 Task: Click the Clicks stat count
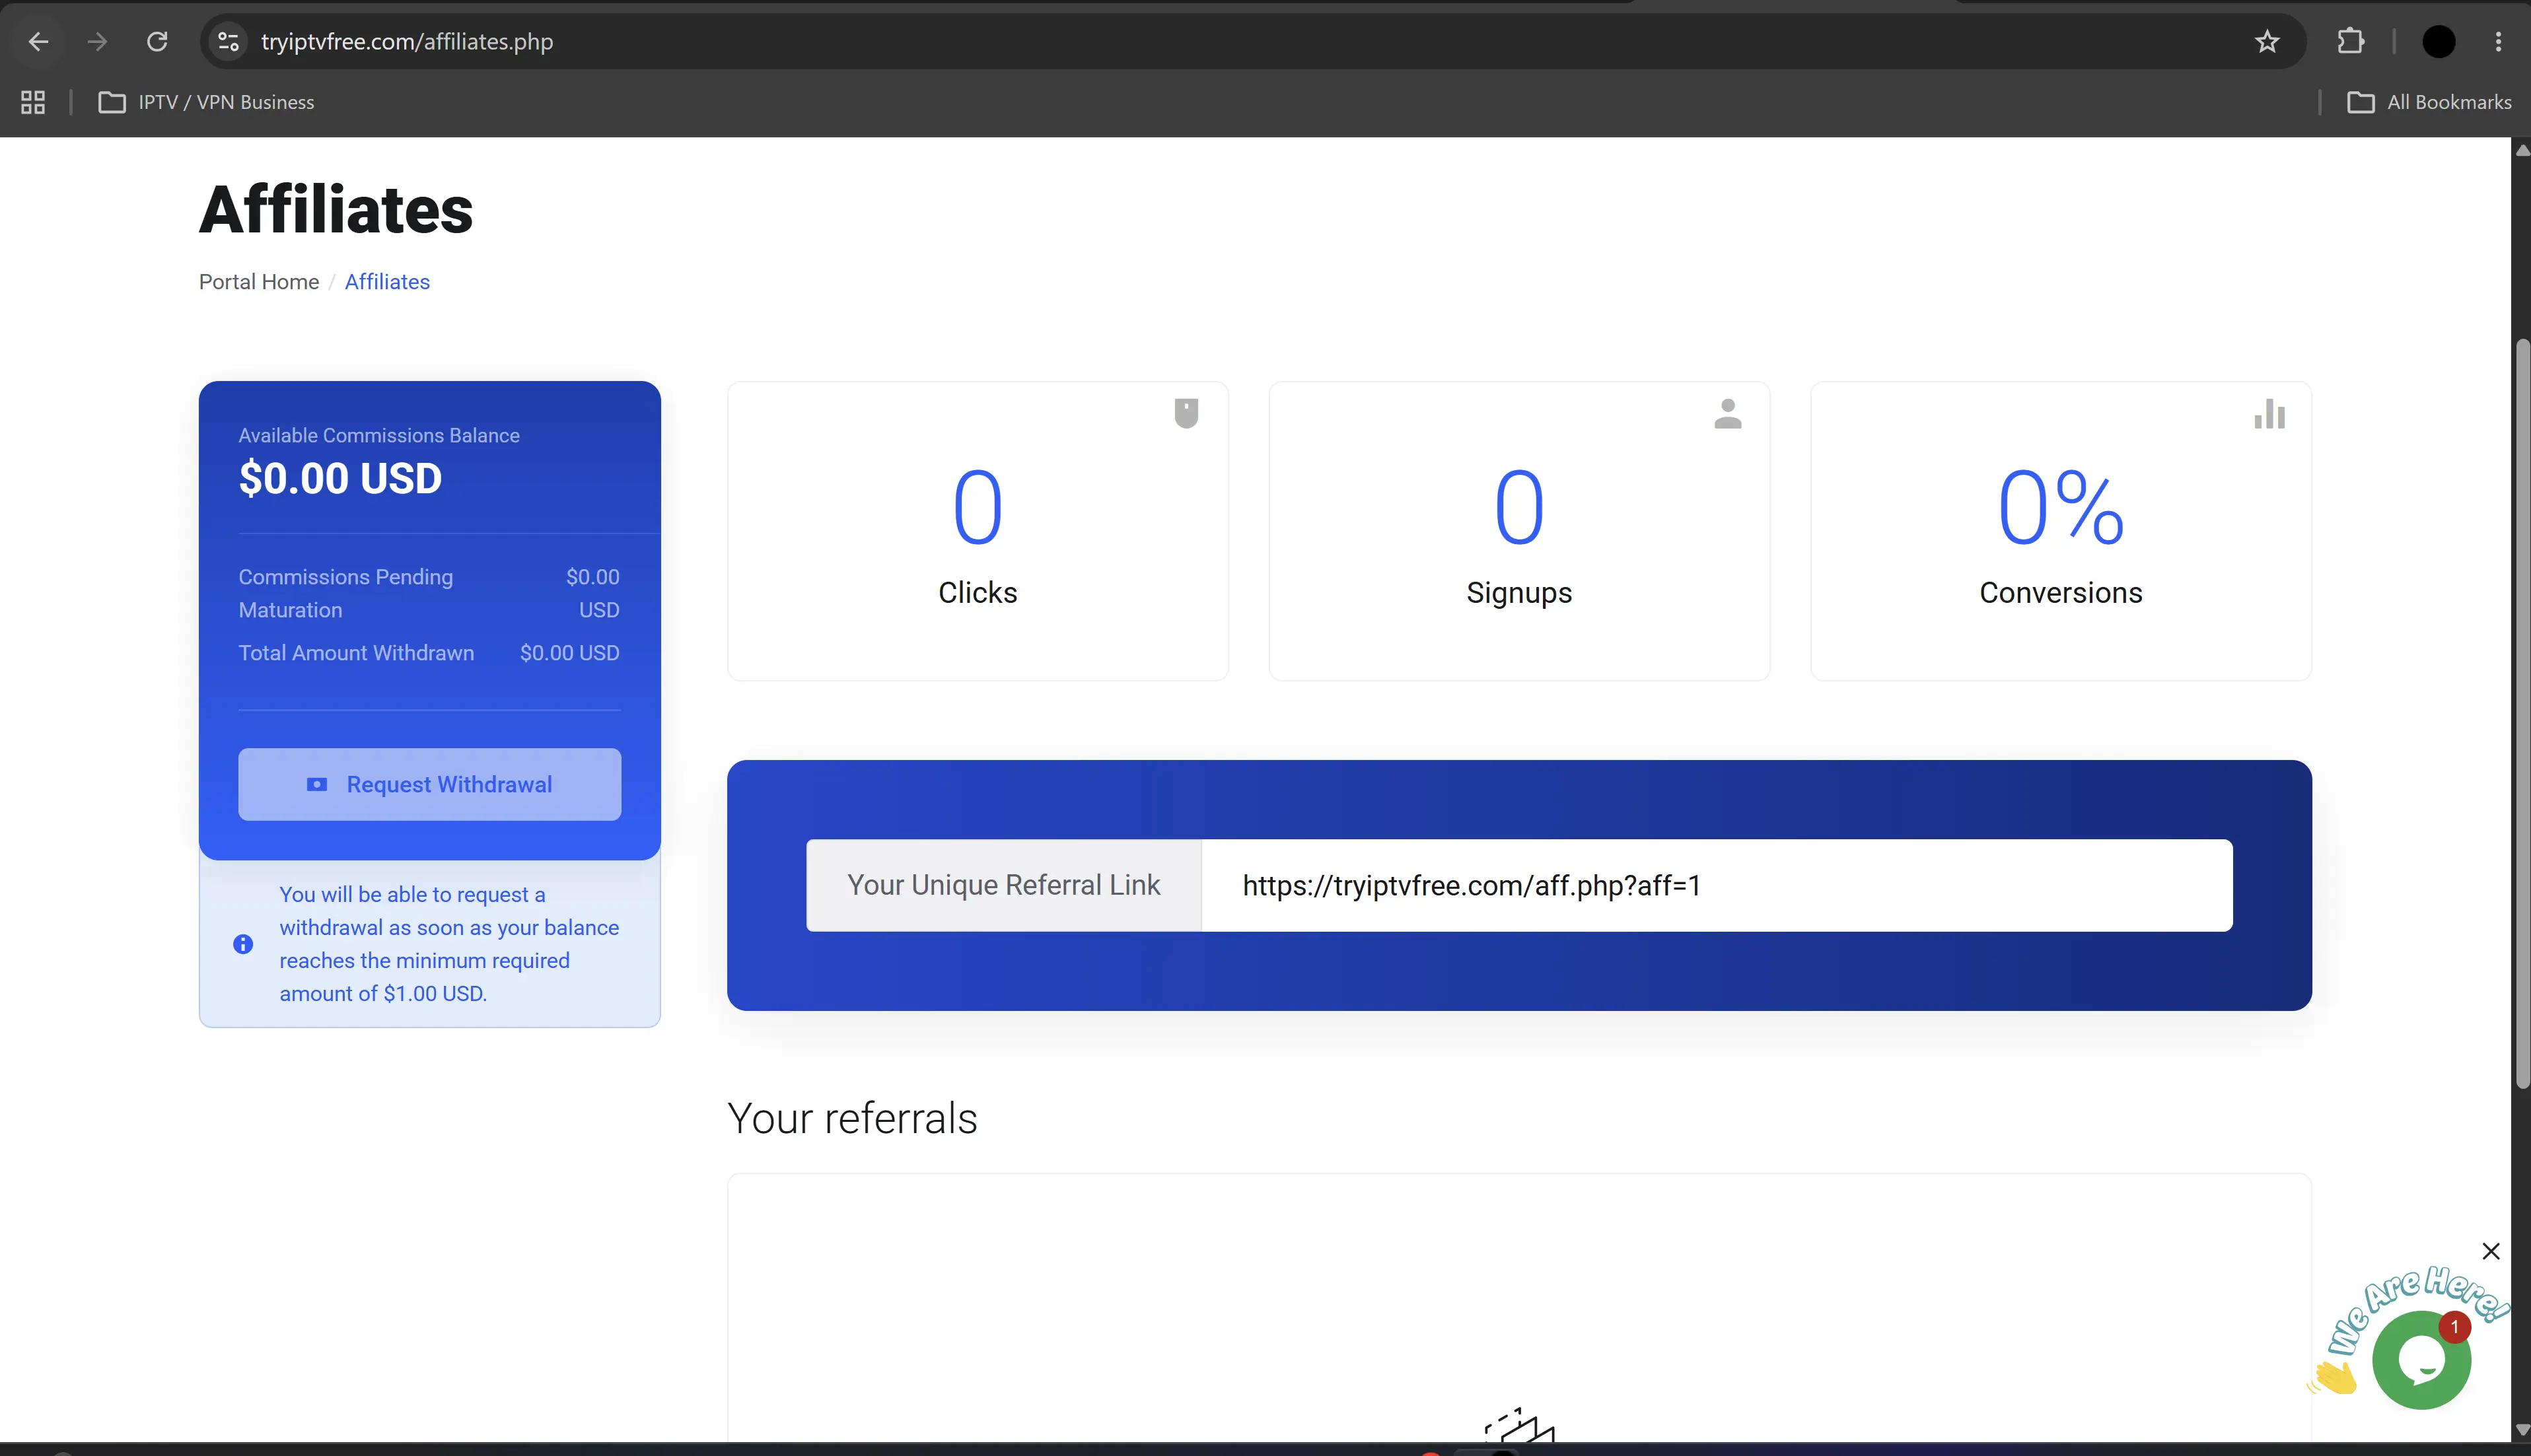(977, 508)
